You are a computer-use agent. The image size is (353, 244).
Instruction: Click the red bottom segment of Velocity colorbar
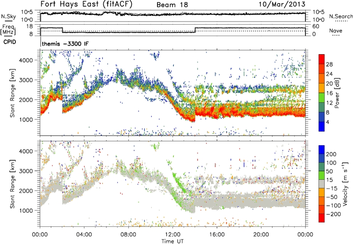tap(322, 218)
